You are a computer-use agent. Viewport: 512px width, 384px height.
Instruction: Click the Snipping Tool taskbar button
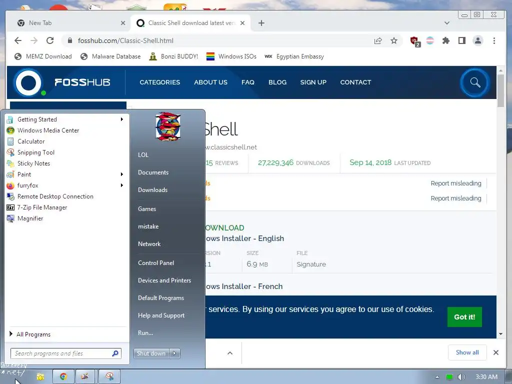[x=109, y=377]
